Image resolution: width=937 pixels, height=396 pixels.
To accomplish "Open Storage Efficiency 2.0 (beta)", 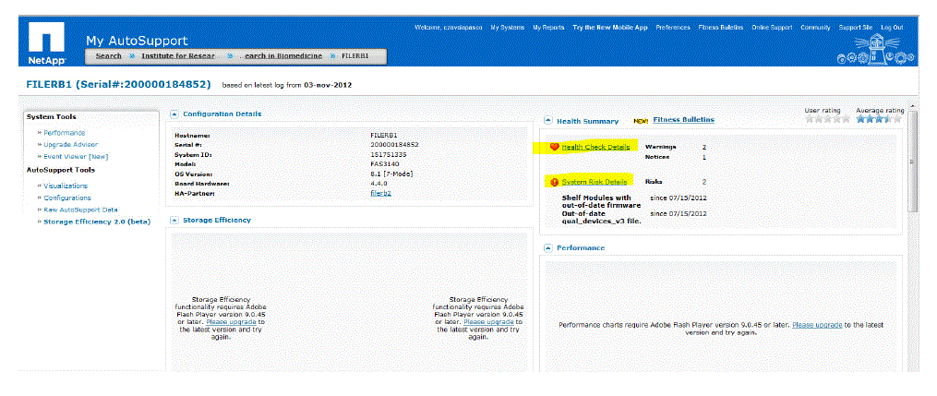I will coord(98,222).
